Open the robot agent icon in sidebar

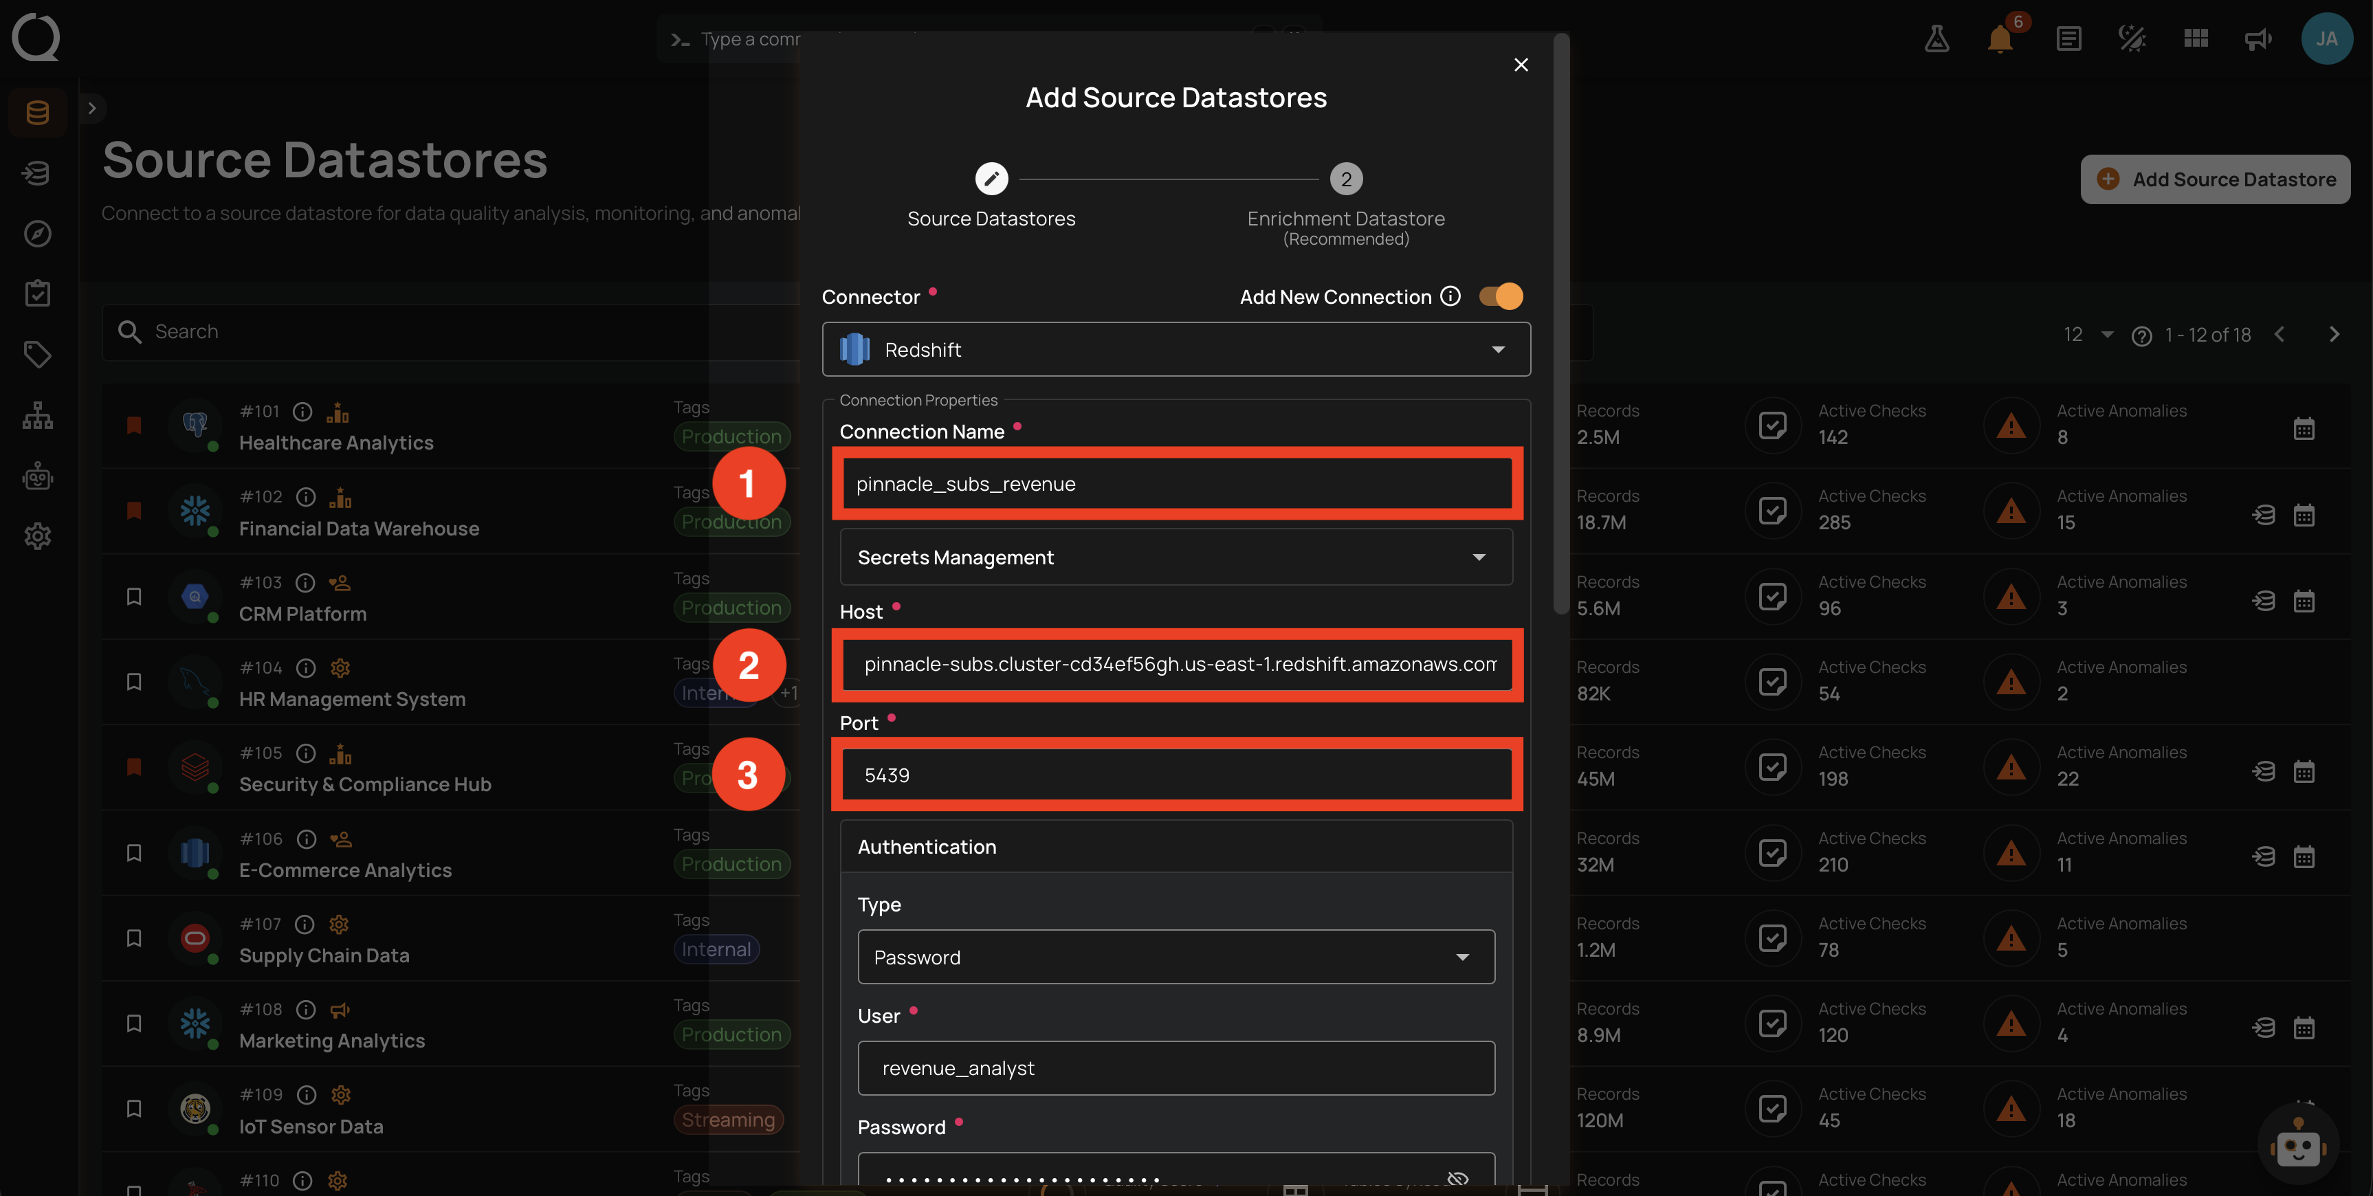[38, 476]
